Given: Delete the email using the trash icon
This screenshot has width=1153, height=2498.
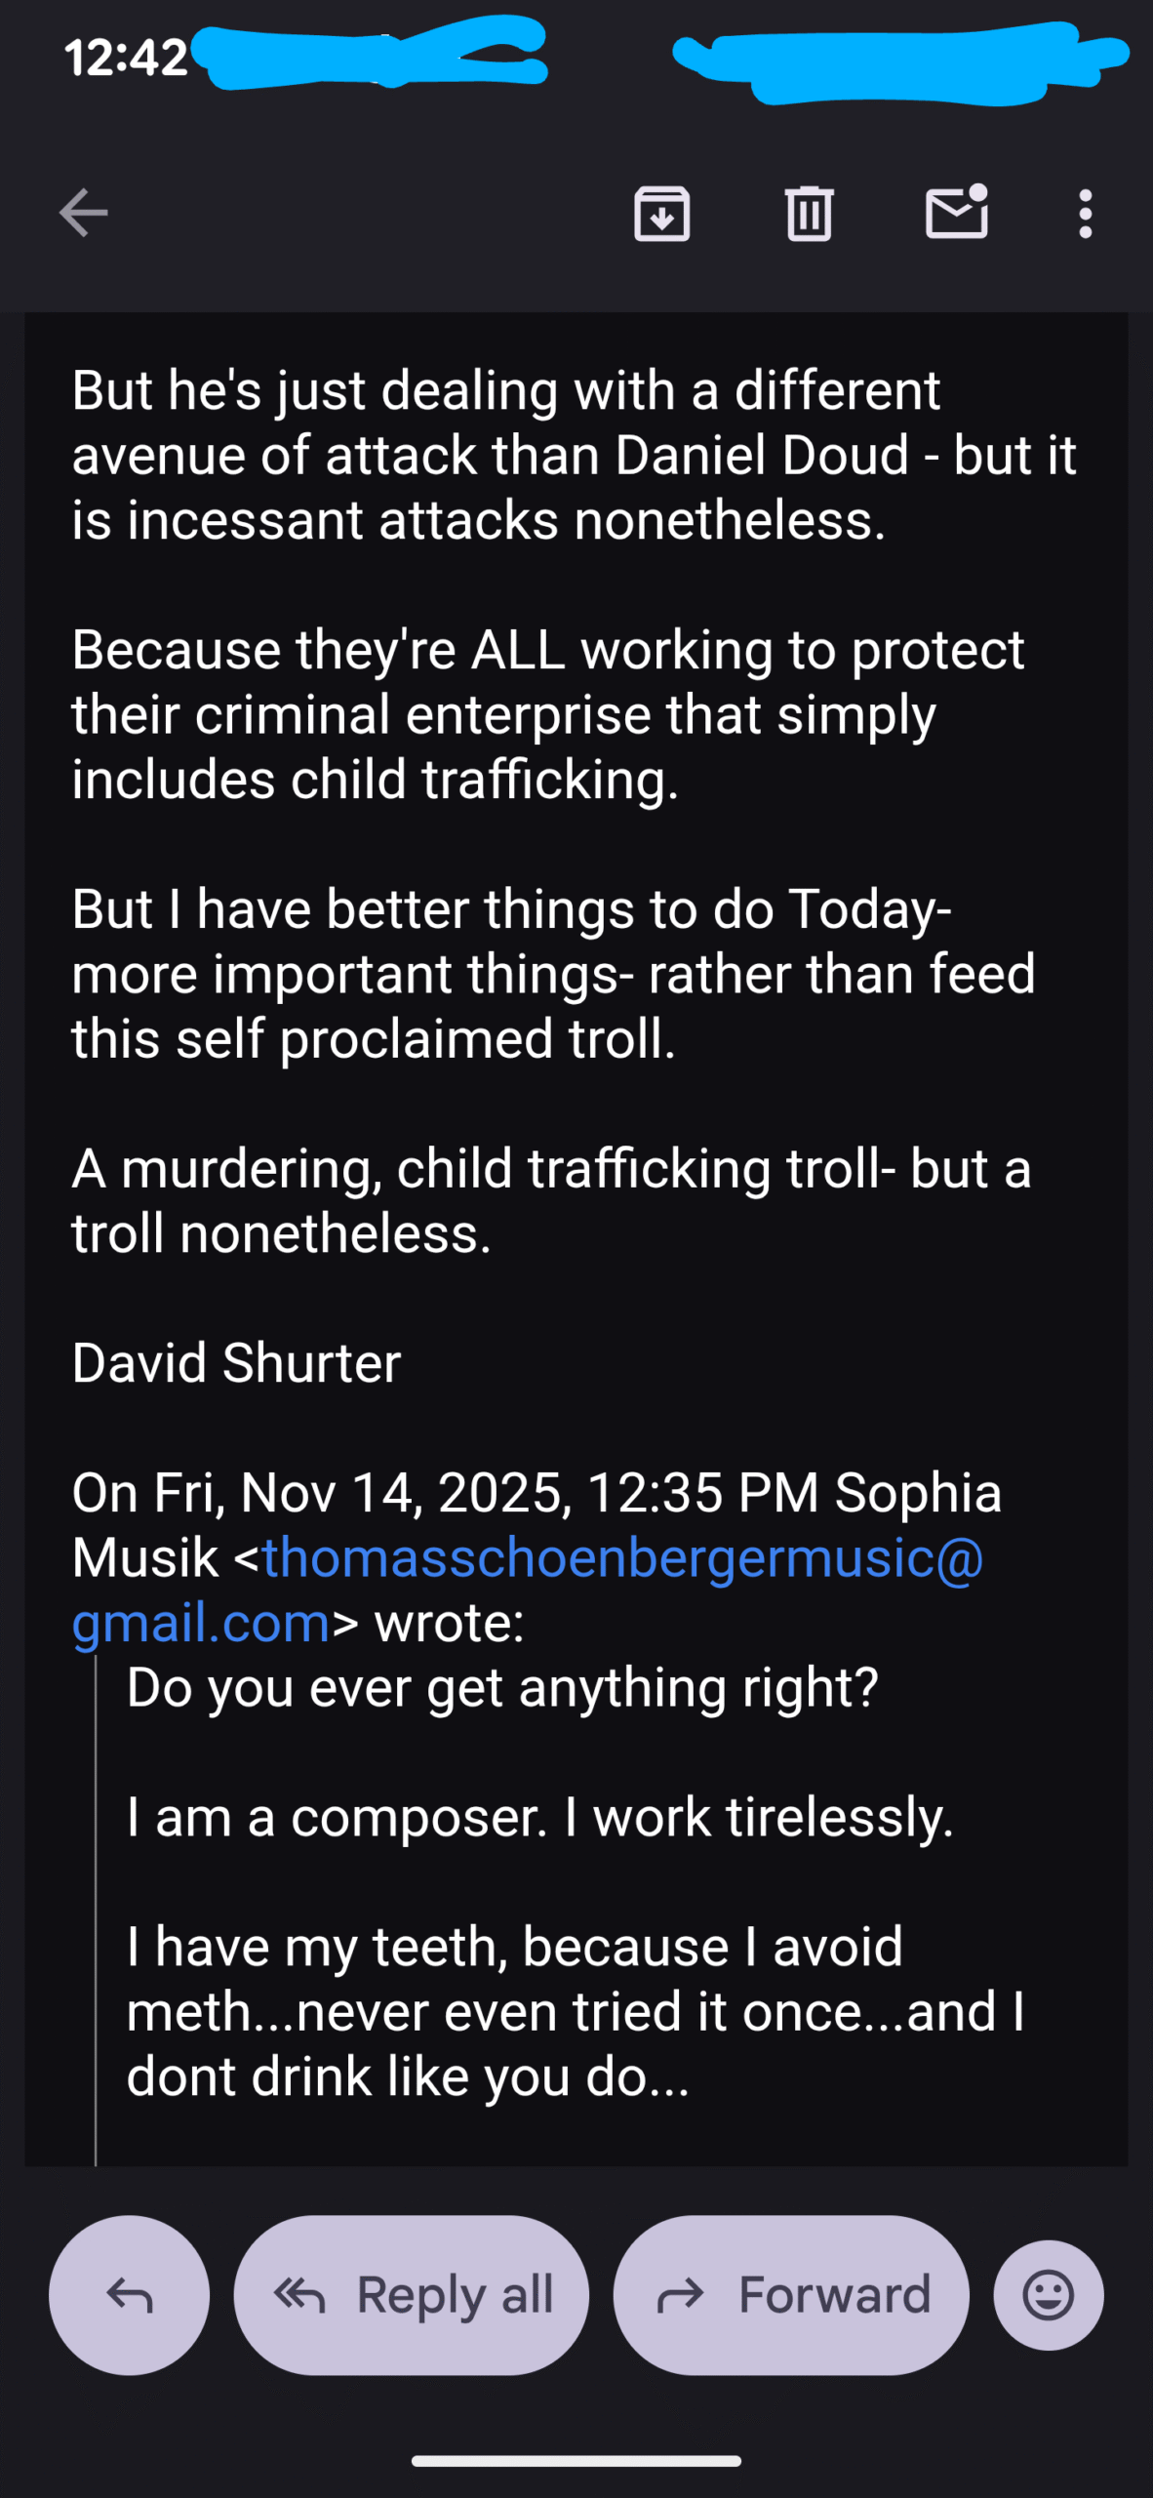Looking at the screenshot, I should pyautogui.click(x=809, y=213).
